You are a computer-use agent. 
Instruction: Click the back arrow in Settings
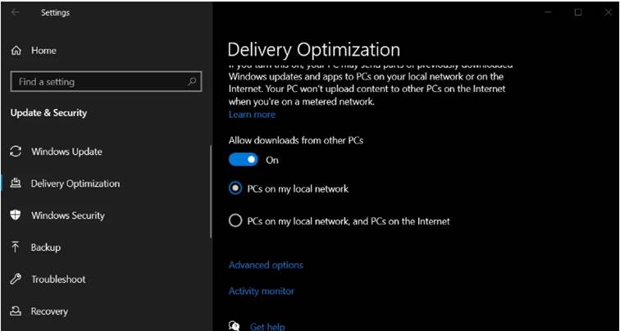point(16,12)
